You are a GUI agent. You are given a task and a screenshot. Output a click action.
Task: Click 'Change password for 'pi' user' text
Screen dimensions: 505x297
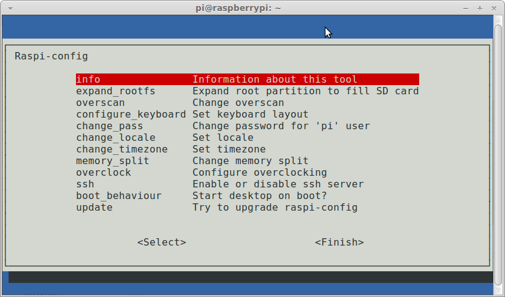[x=281, y=126]
